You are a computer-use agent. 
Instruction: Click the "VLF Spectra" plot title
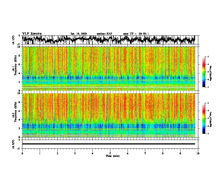[32, 33]
